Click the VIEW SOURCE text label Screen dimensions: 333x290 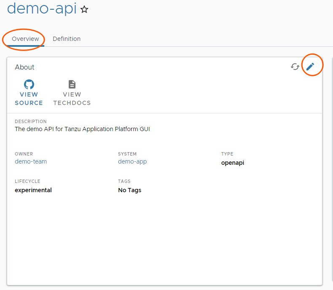29,99
